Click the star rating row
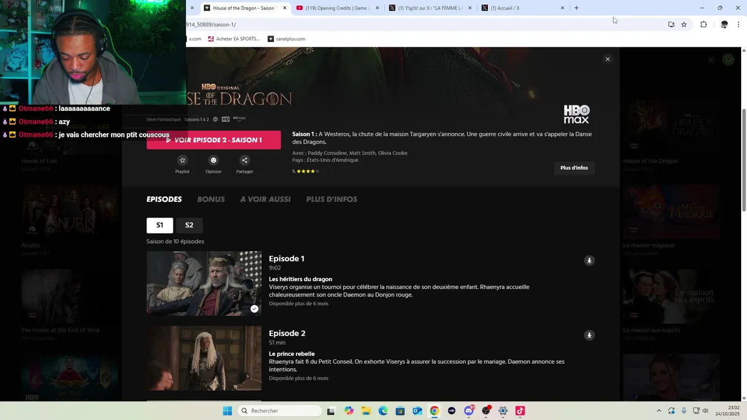 pos(308,171)
